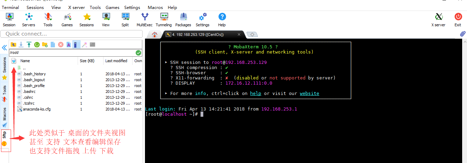Viewport: 467px width, 163px height.
Task: Create new folder in SFTP browser
Action: pyautogui.click(x=45, y=45)
